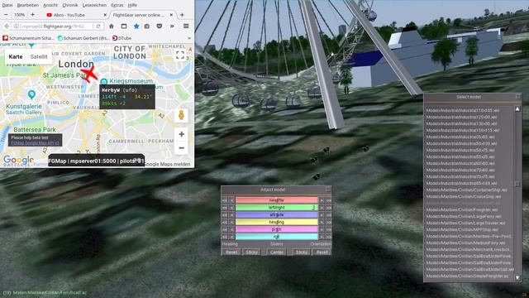Switch map to Satellit view
Screen dimensions: 529x298
[39, 57]
